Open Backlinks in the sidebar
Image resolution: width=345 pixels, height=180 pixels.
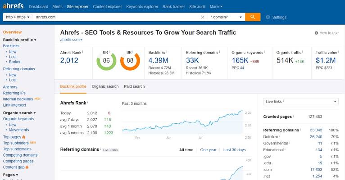[x=11, y=46]
